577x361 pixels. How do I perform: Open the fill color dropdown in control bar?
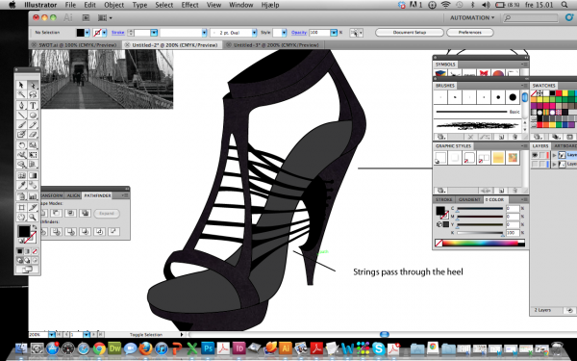pos(88,33)
